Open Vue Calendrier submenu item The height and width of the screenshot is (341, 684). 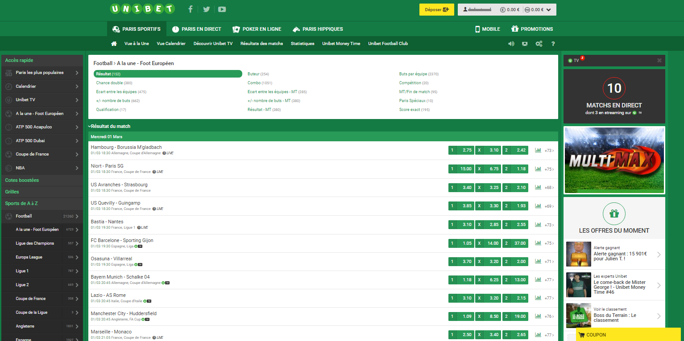[x=171, y=44]
